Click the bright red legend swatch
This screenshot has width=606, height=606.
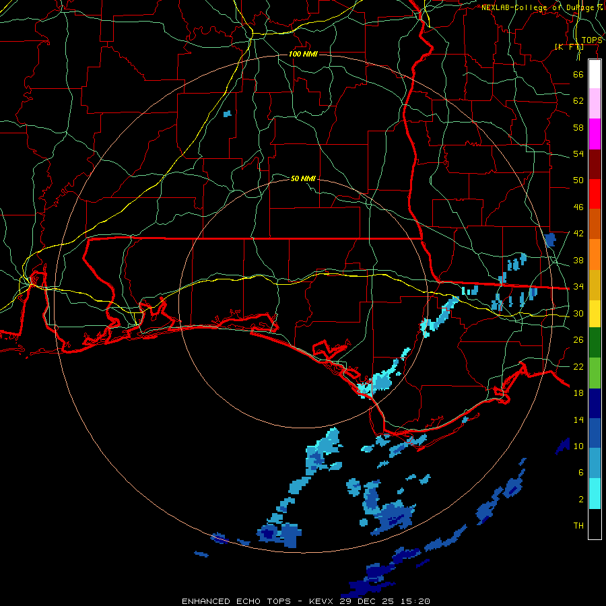click(595, 194)
